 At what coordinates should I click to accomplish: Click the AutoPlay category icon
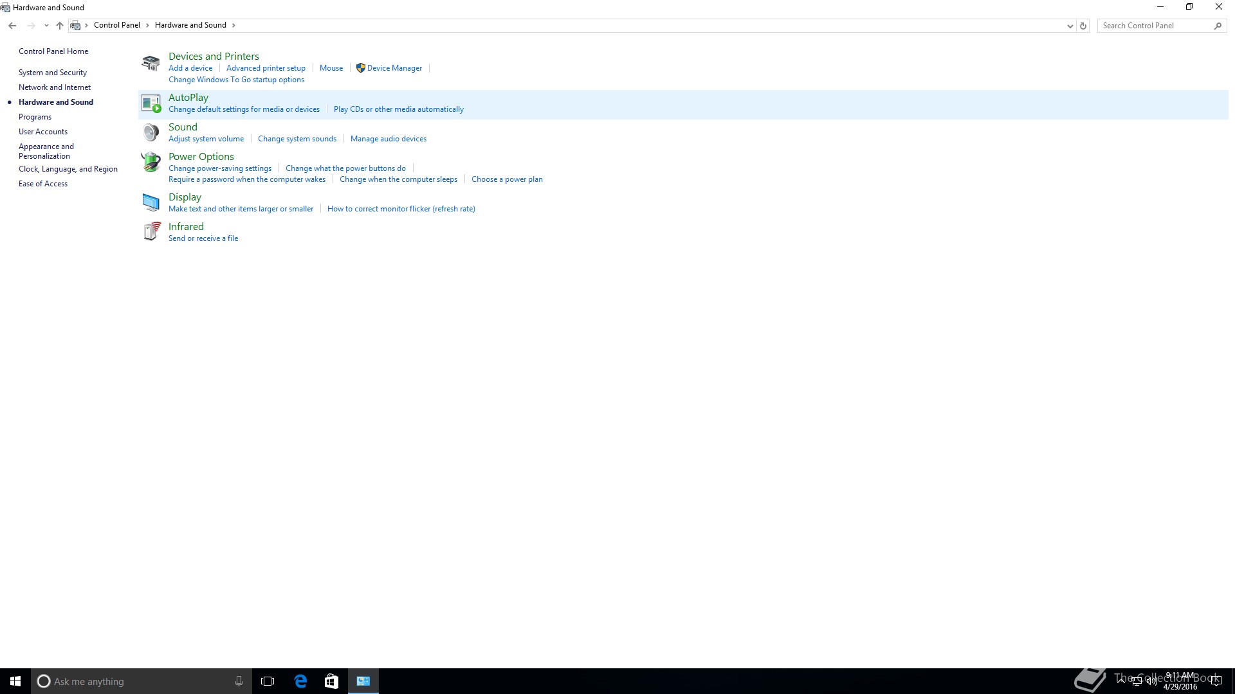point(151,103)
